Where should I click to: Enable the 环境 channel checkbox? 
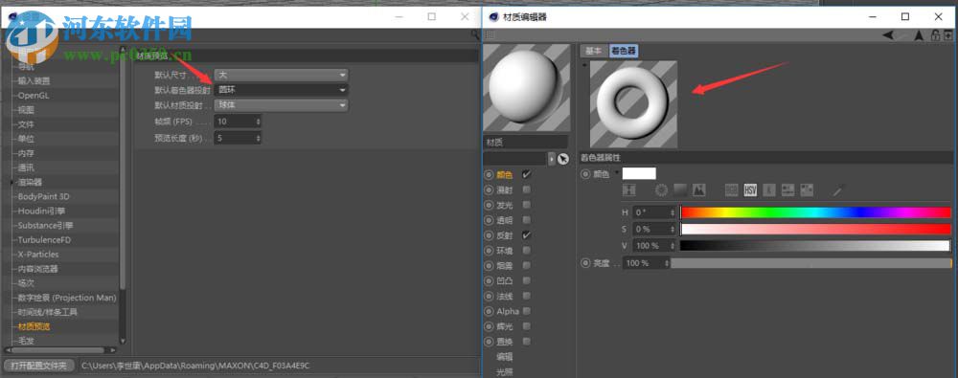(x=527, y=251)
